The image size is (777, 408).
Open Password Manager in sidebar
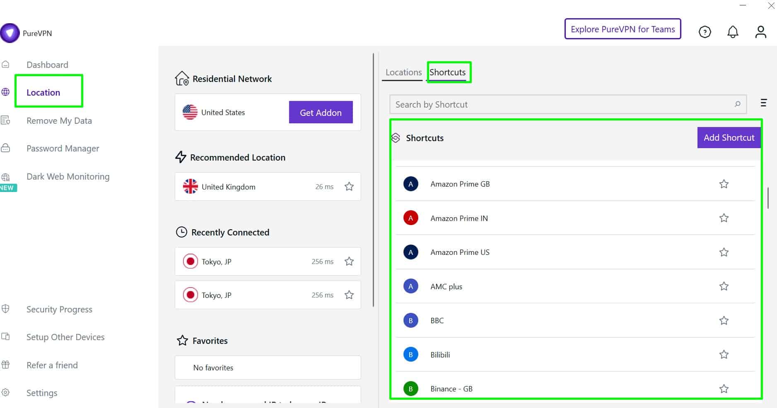(x=63, y=148)
